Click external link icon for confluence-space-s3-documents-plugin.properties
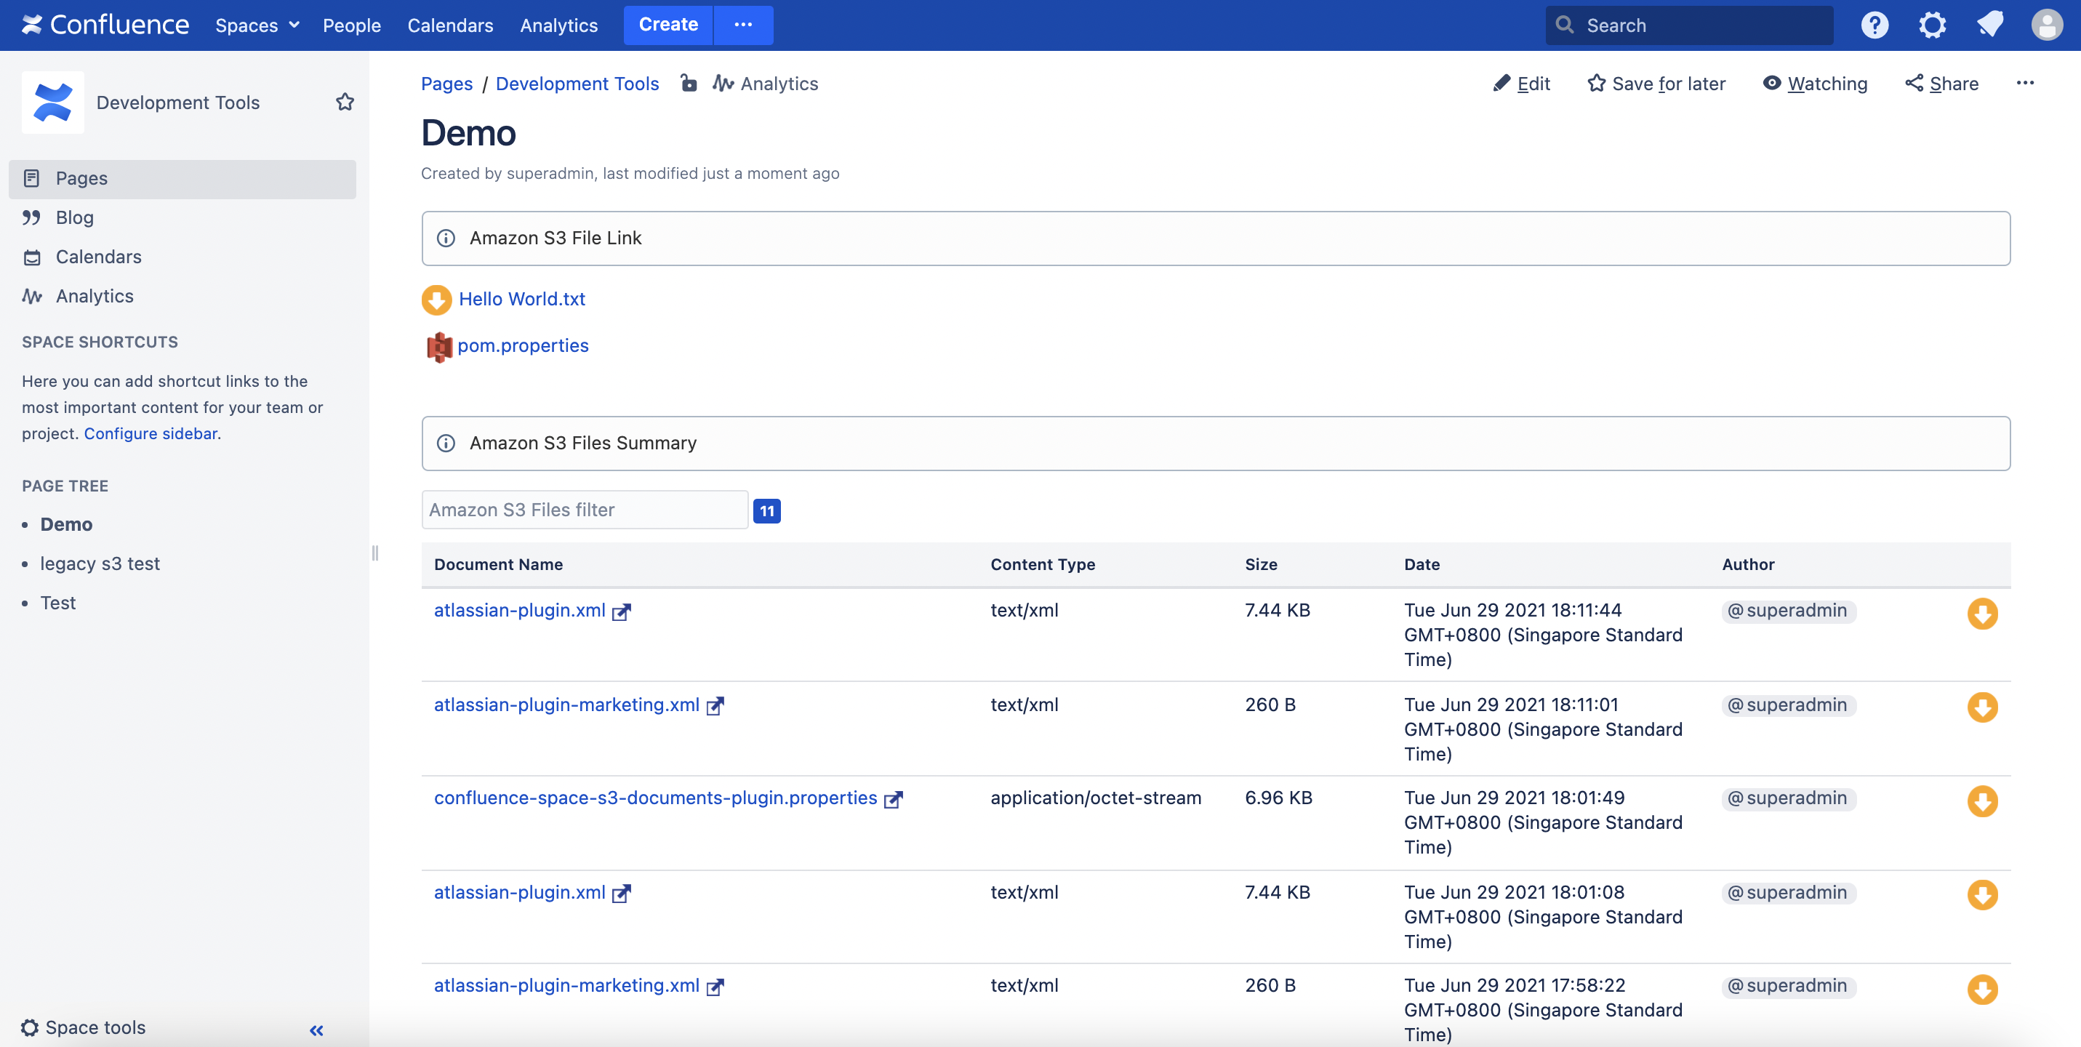2081x1047 pixels. pos(893,800)
